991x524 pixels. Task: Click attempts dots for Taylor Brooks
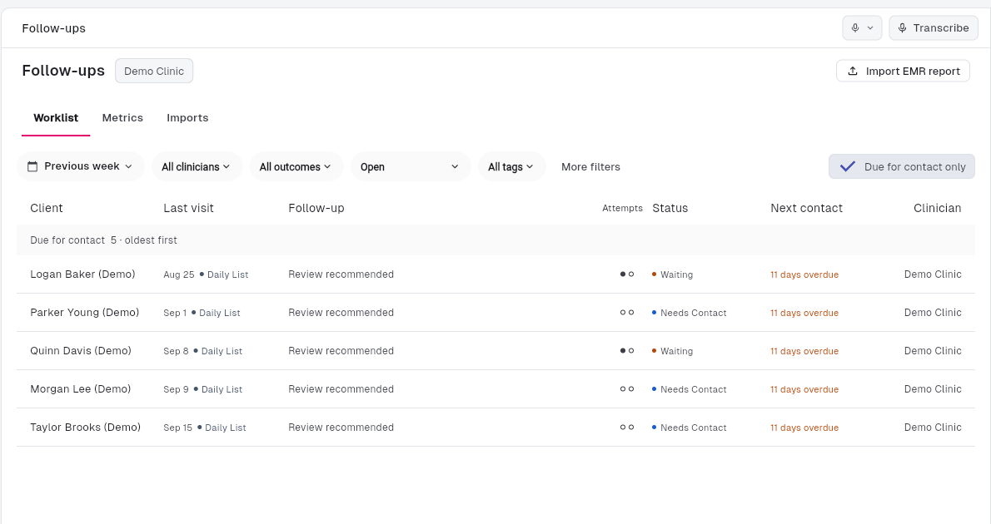(x=627, y=428)
